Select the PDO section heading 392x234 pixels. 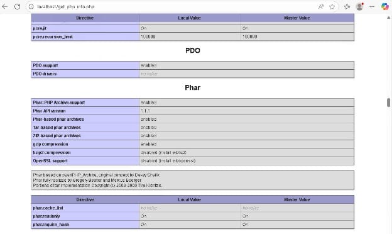pos(193,50)
